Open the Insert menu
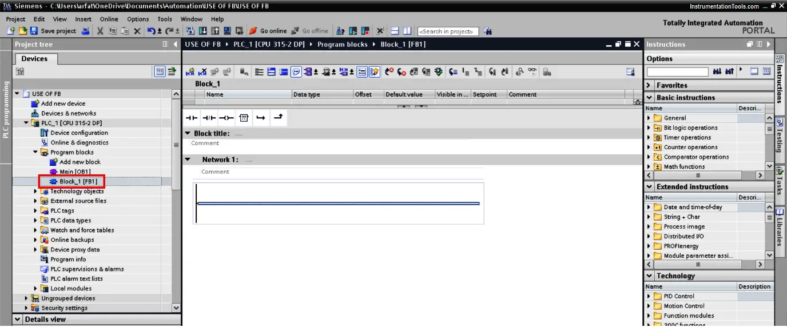 pos(83,19)
